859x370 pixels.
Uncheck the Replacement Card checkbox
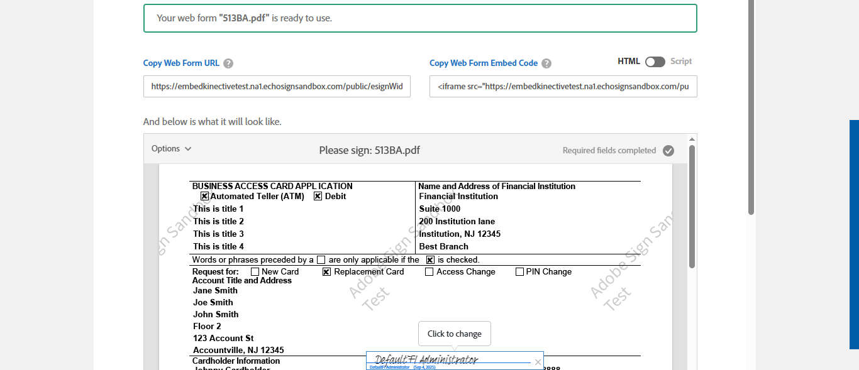pos(326,272)
